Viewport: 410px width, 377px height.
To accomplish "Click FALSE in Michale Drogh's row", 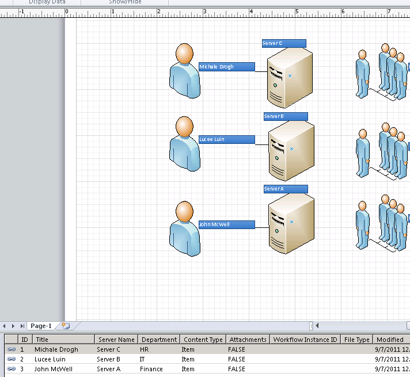I will coord(236,349).
